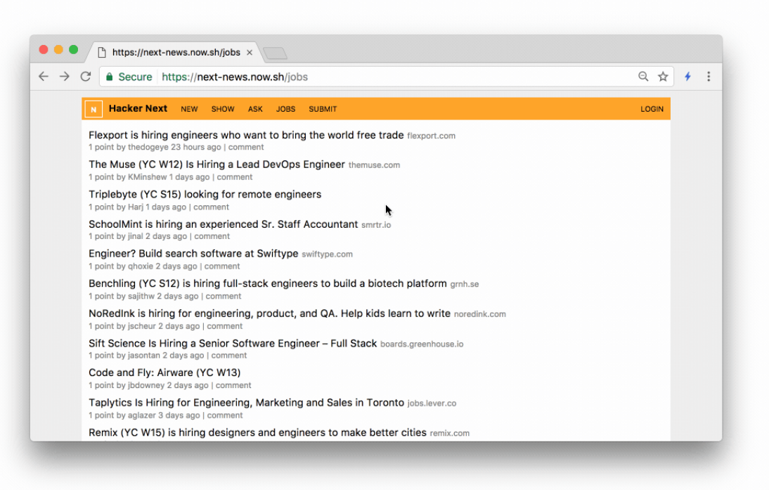Viewport: 769px width, 490px height.
Task: Open the JOBS menu item
Action: 285,110
